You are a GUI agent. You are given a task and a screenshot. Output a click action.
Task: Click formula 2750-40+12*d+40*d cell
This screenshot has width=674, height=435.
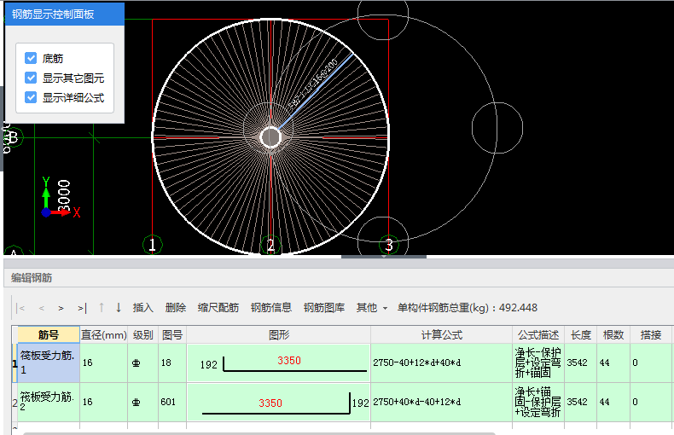[441, 362]
